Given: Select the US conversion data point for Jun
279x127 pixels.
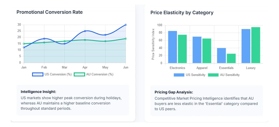Looking at the screenshot, I should pos(126,25).
